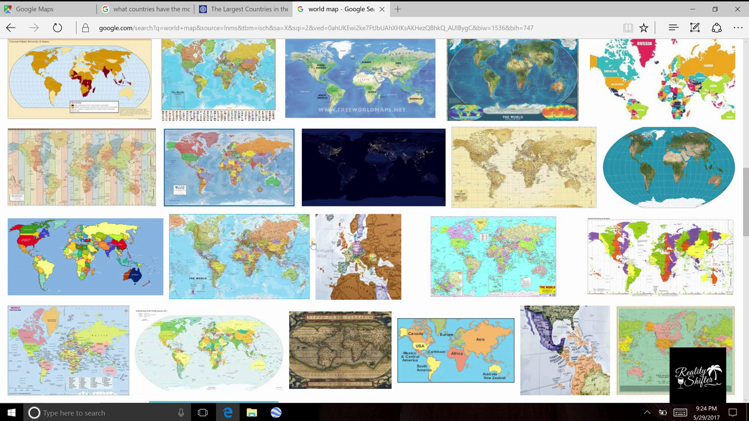Screen dimensions: 749x421
Task: Click the Cortana microphone icon
Action: [181, 413]
